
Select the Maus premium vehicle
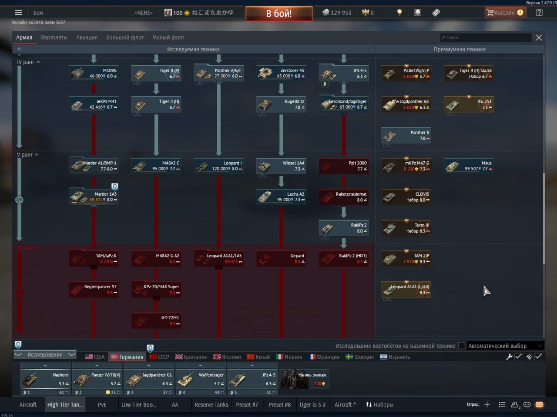pyautogui.click(x=469, y=166)
